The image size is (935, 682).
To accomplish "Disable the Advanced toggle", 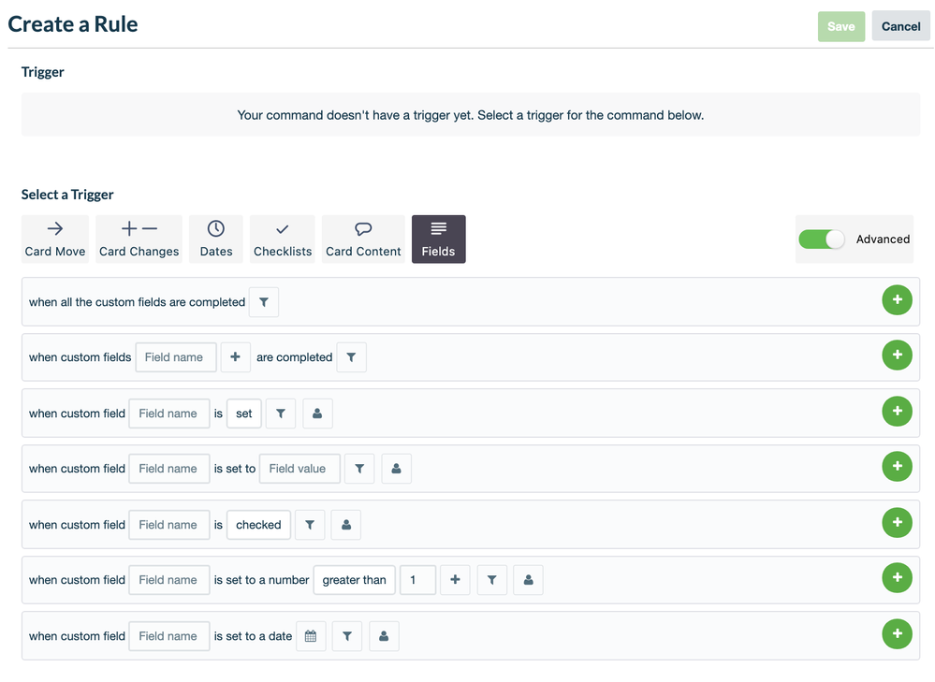I will tap(822, 239).
